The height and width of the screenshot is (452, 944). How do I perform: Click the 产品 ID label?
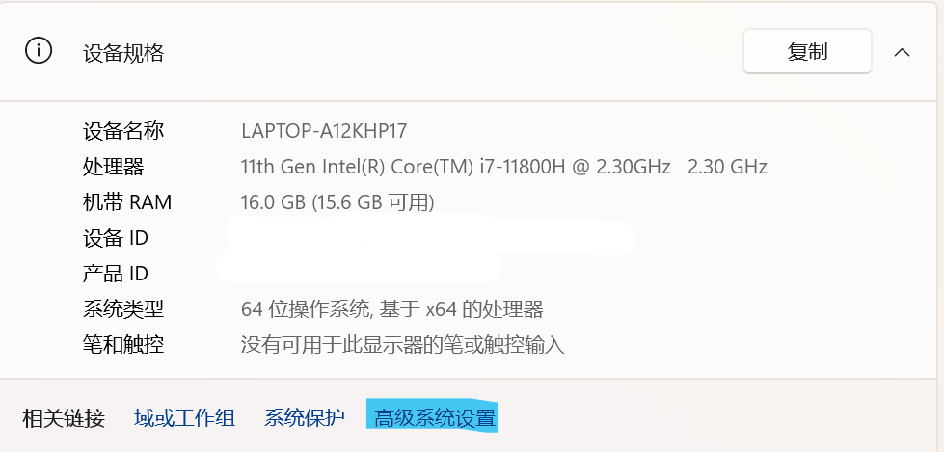pos(116,274)
